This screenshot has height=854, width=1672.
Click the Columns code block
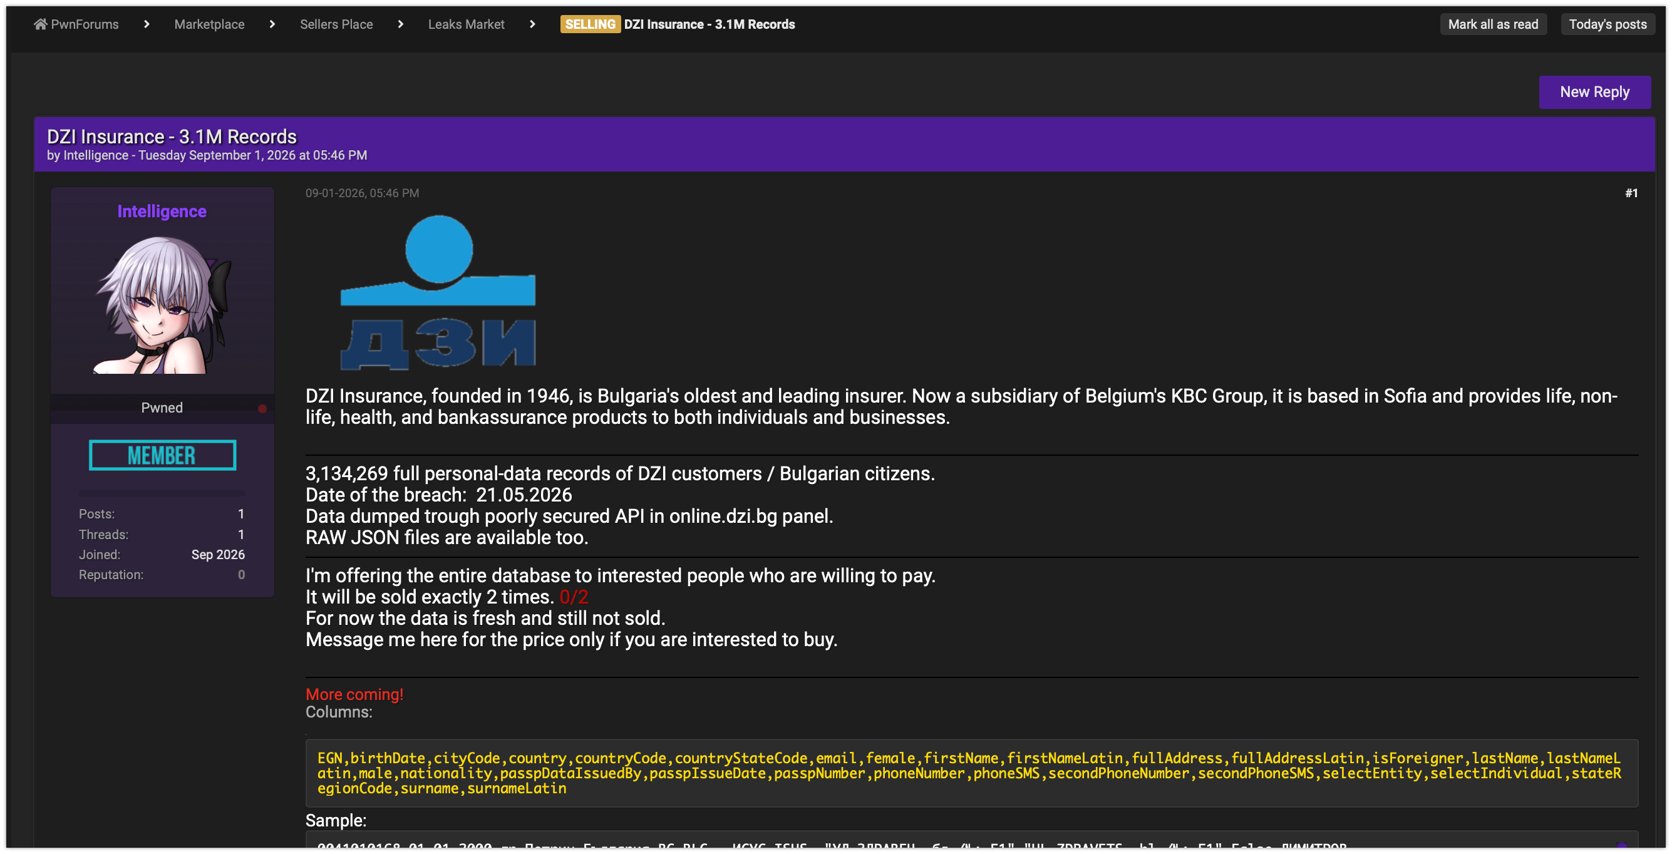click(972, 773)
